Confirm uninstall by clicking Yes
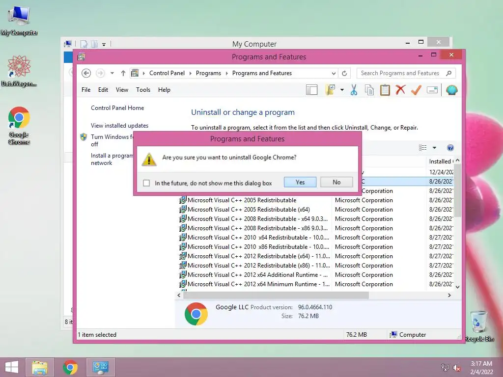The height and width of the screenshot is (377, 503). pyautogui.click(x=300, y=182)
